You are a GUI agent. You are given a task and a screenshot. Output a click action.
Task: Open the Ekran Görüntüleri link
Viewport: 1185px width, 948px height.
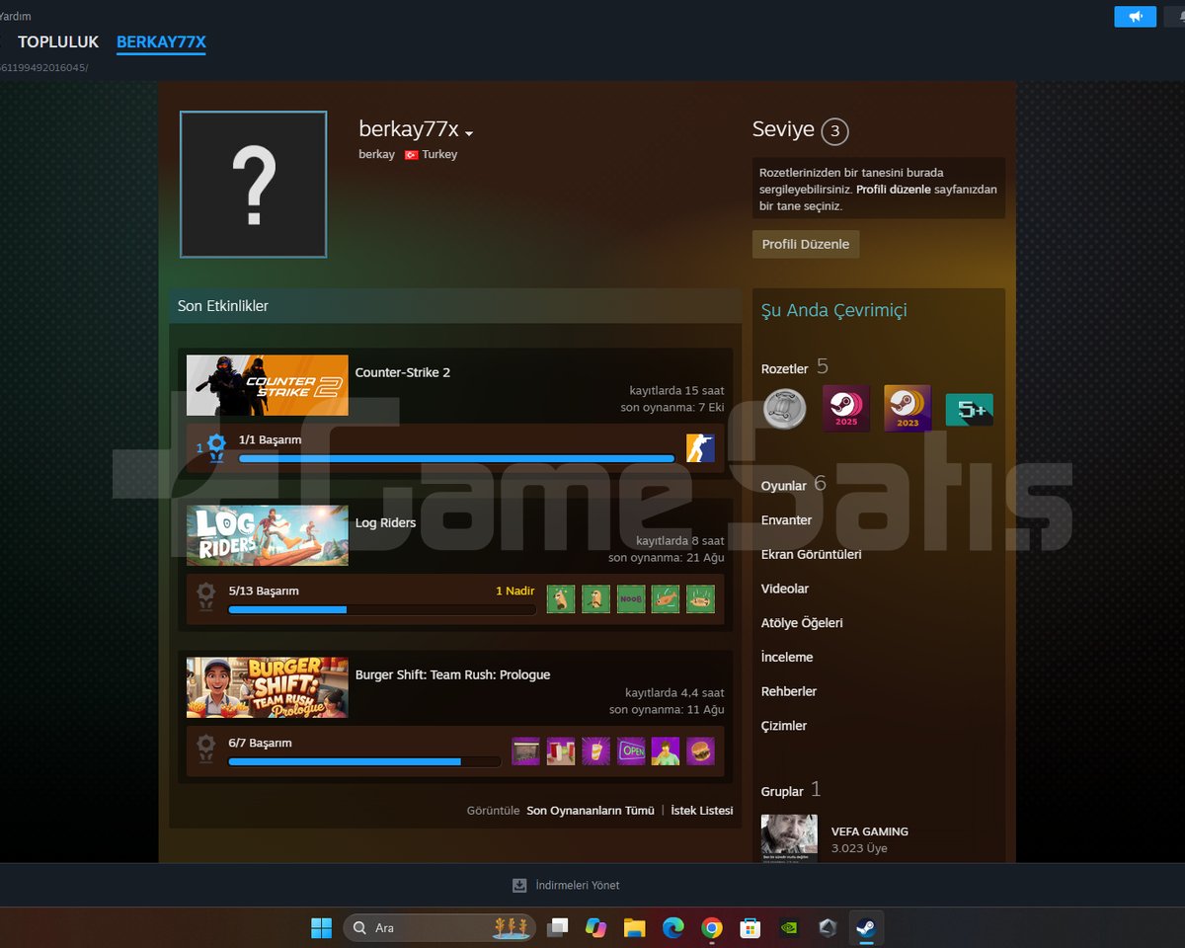(811, 554)
